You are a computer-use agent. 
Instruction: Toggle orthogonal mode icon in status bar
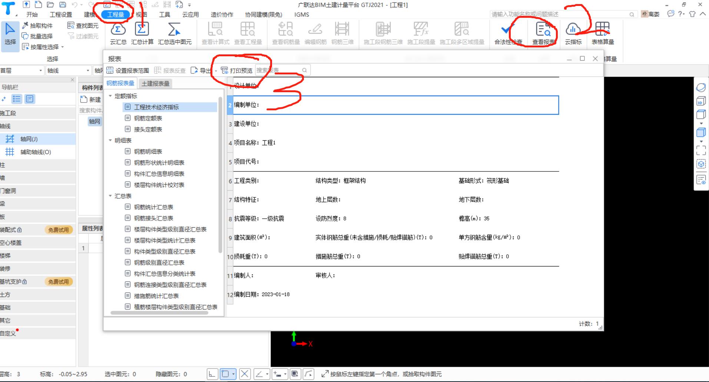tap(212, 374)
